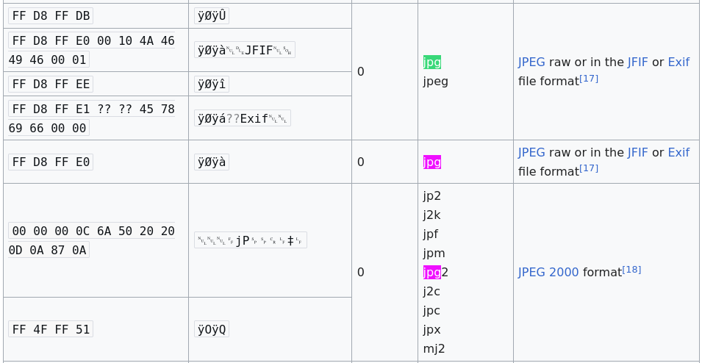Click the highlighted jpg2 extension text
Screen dimensions: 702x363
coord(436,272)
